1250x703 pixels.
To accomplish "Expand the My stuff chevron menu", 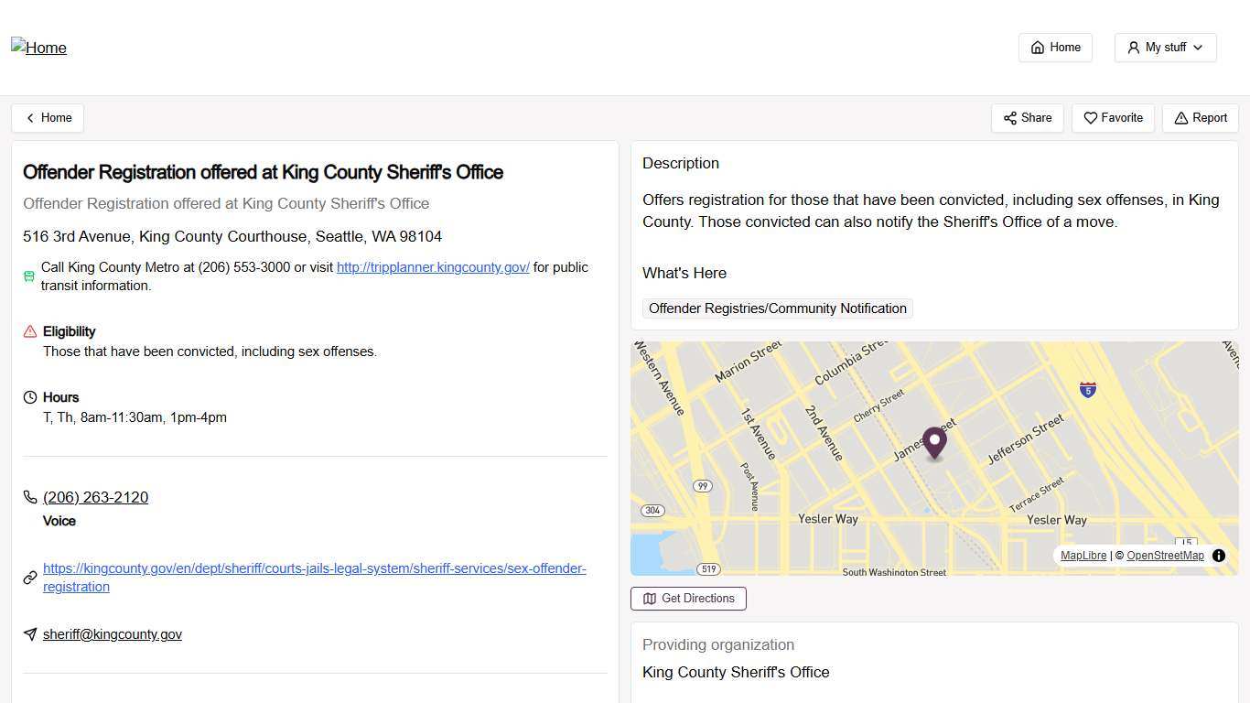I will pos(1196,48).
